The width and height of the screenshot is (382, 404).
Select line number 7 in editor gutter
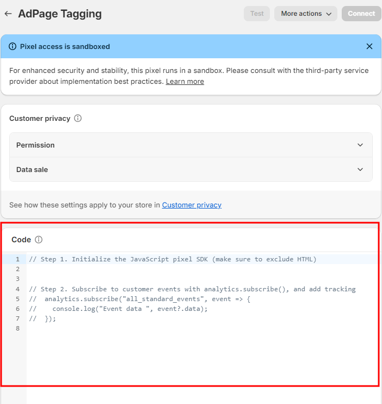coord(17,319)
